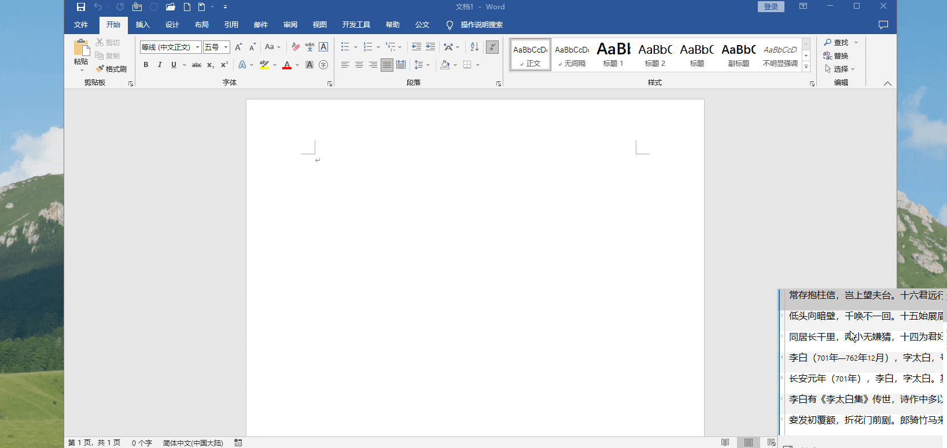The height and width of the screenshot is (448, 947).
Task: Open the font name dropdown
Action: tap(197, 47)
